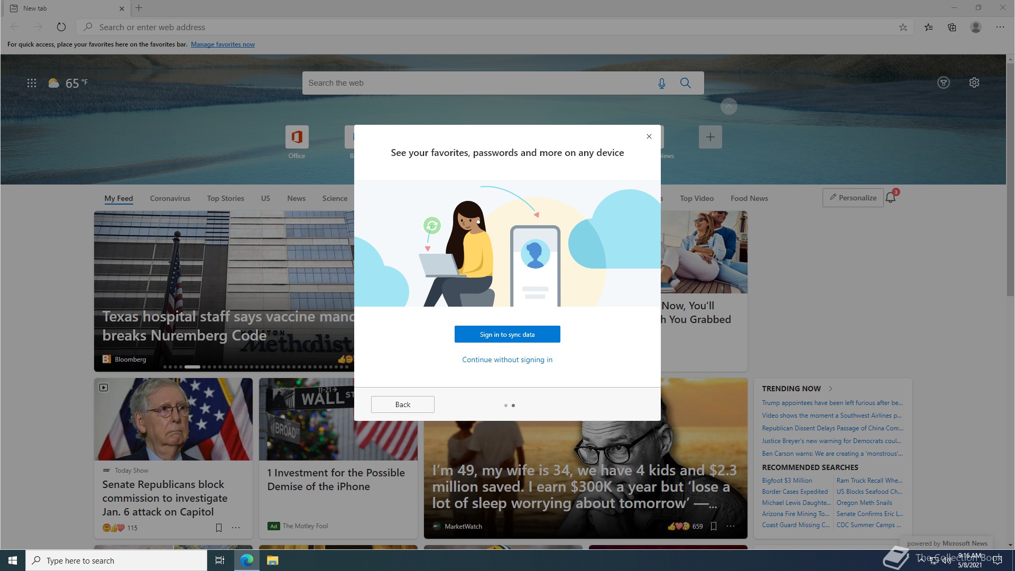The height and width of the screenshot is (571, 1015).
Task: Open Ben Carson warns trending link
Action: coord(832,454)
